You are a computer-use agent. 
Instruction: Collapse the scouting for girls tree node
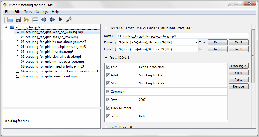6,27
